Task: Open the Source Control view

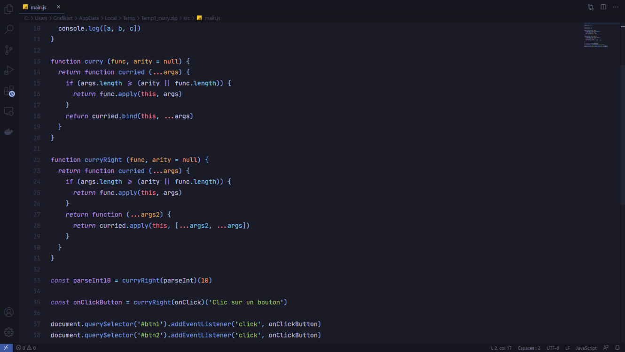Action: pos(8,50)
